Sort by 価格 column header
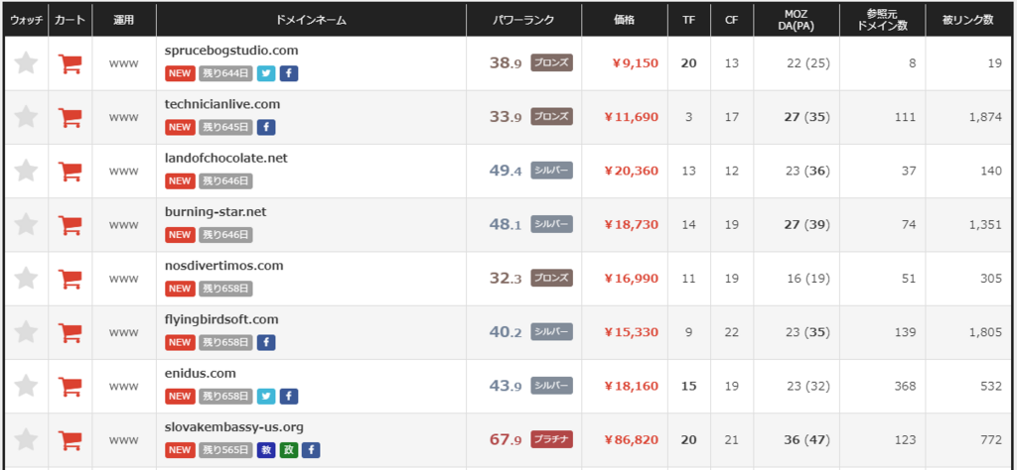The image size is (1017, 470). coord(624,20)
